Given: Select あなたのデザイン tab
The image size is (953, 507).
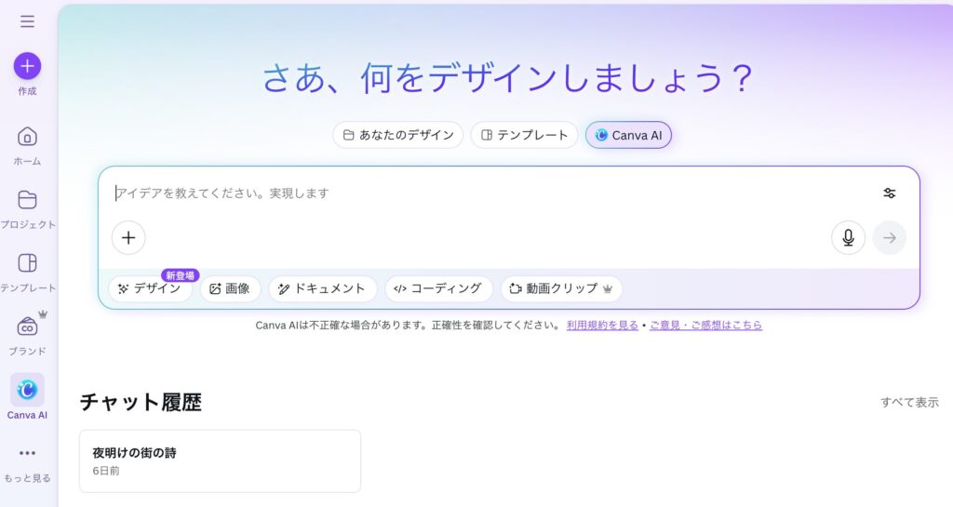Looking at the screenshot, I should (x=398, y=135).
